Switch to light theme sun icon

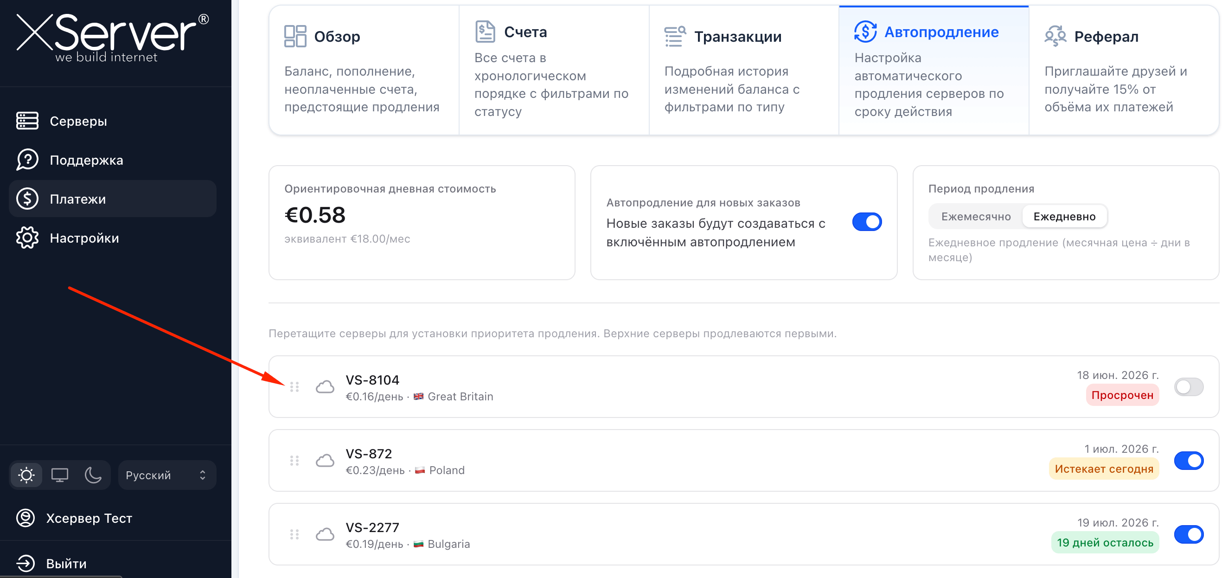[26, 475]
